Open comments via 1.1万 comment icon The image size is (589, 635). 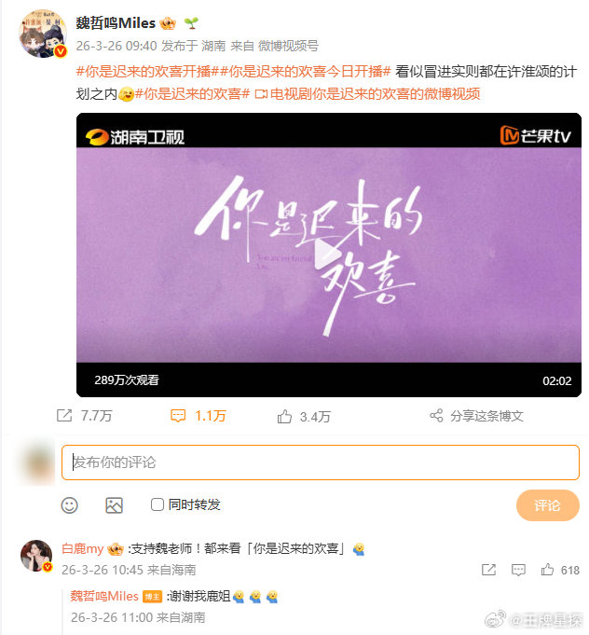click(x=178, y=416)
